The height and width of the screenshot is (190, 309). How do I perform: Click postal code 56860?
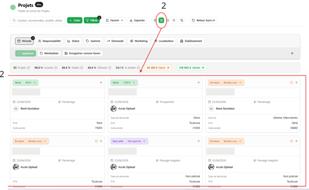click(294, 128)
